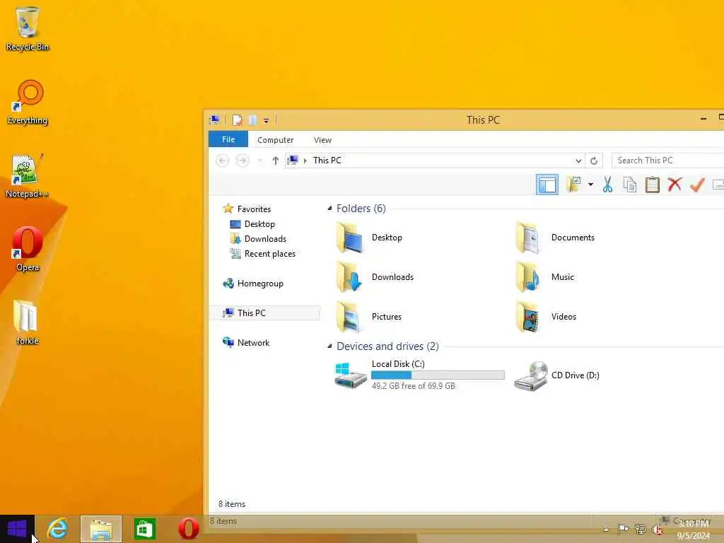The image size is (724, 543).
Task: Open the recent locations dropdown arrow
Action: point(260,160)
